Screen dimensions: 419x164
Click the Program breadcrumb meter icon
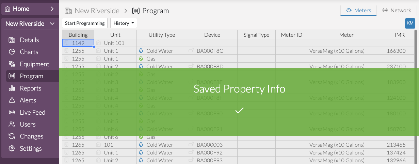pos(136,11)
